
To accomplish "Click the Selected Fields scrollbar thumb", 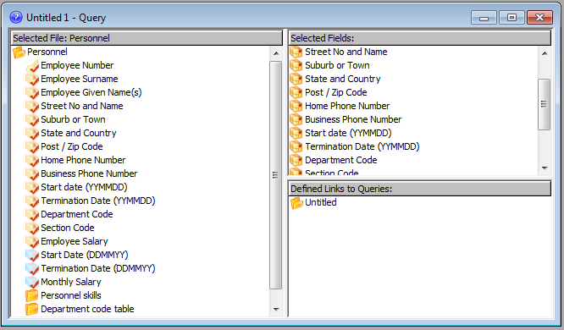I will tap(545, 104).
